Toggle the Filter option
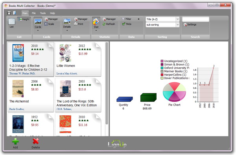236x155 pixels. point(127,19)
